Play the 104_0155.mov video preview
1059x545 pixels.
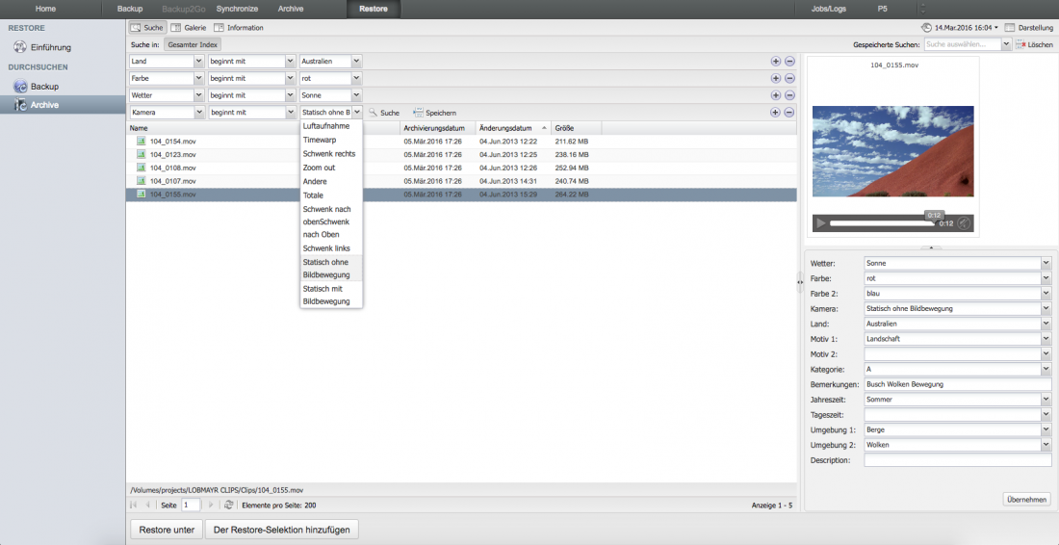click(x=821, y=223)
